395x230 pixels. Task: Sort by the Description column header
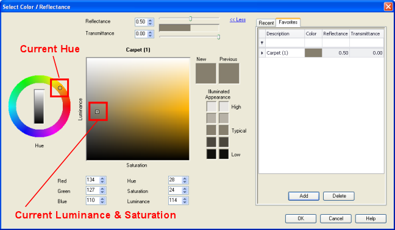pyautogui.click(x=285, y=33)
